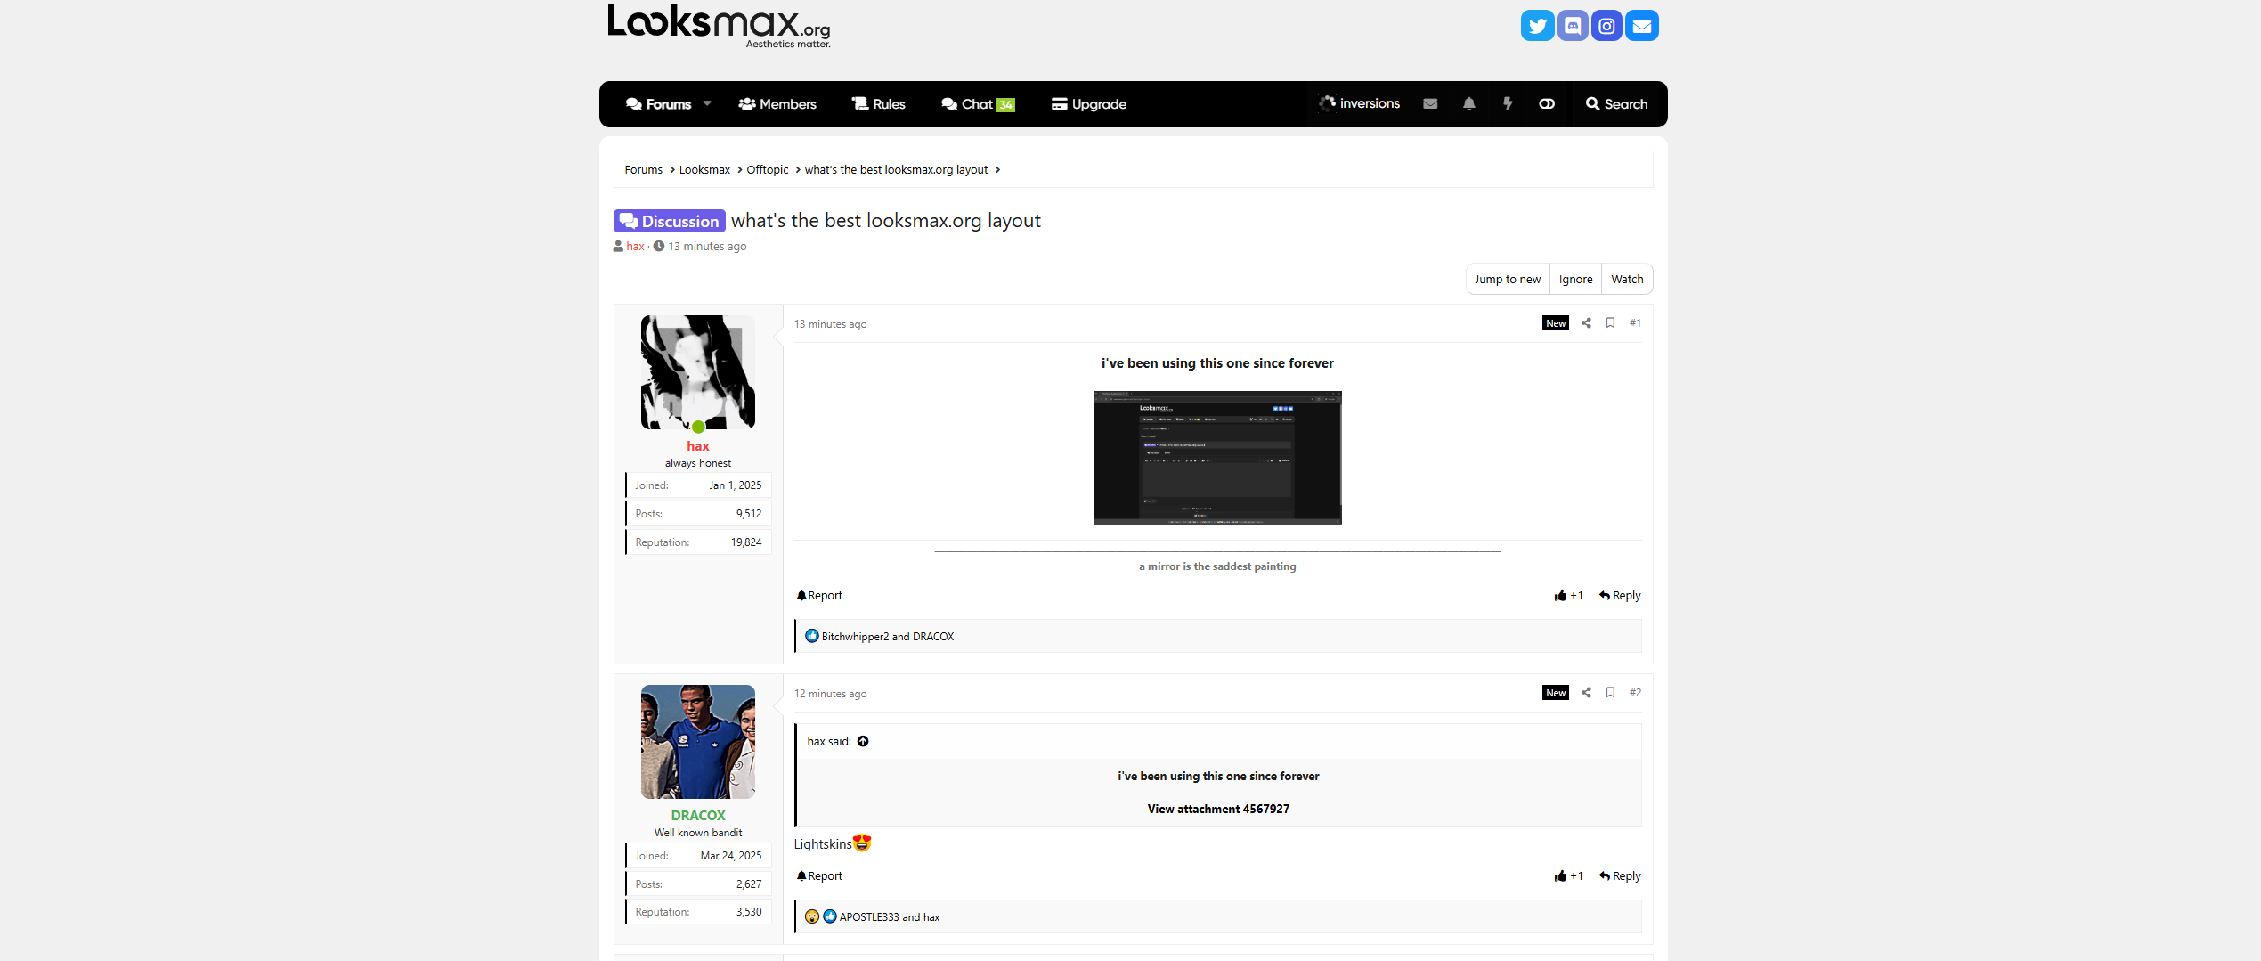Expand the Forums dropdown arrow

tap(707, 104)
